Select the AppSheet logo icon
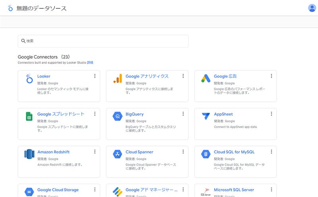Viewport: 318px width, 197px height. (206, 116)
